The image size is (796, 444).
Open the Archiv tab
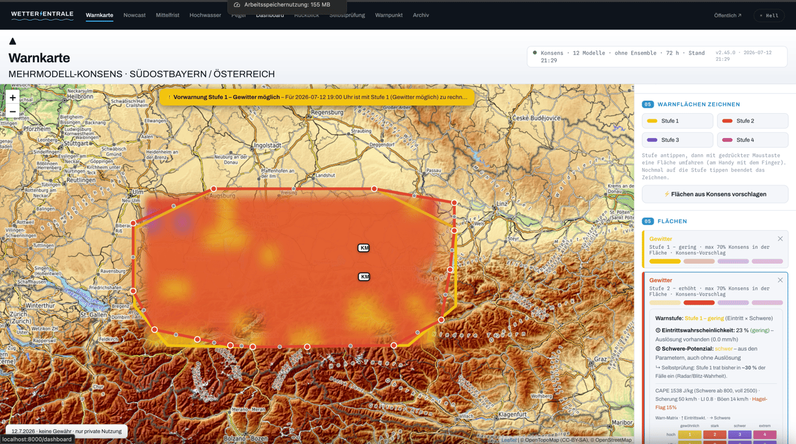[421, 15]
